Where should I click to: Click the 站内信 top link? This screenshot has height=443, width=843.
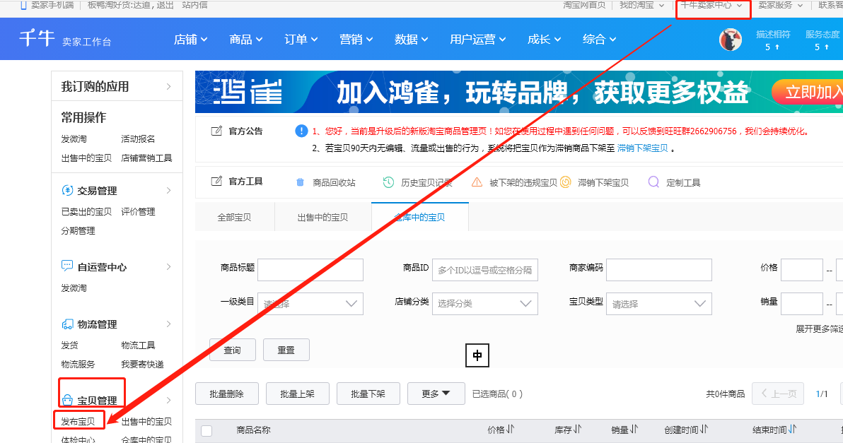tap(194, 5)
